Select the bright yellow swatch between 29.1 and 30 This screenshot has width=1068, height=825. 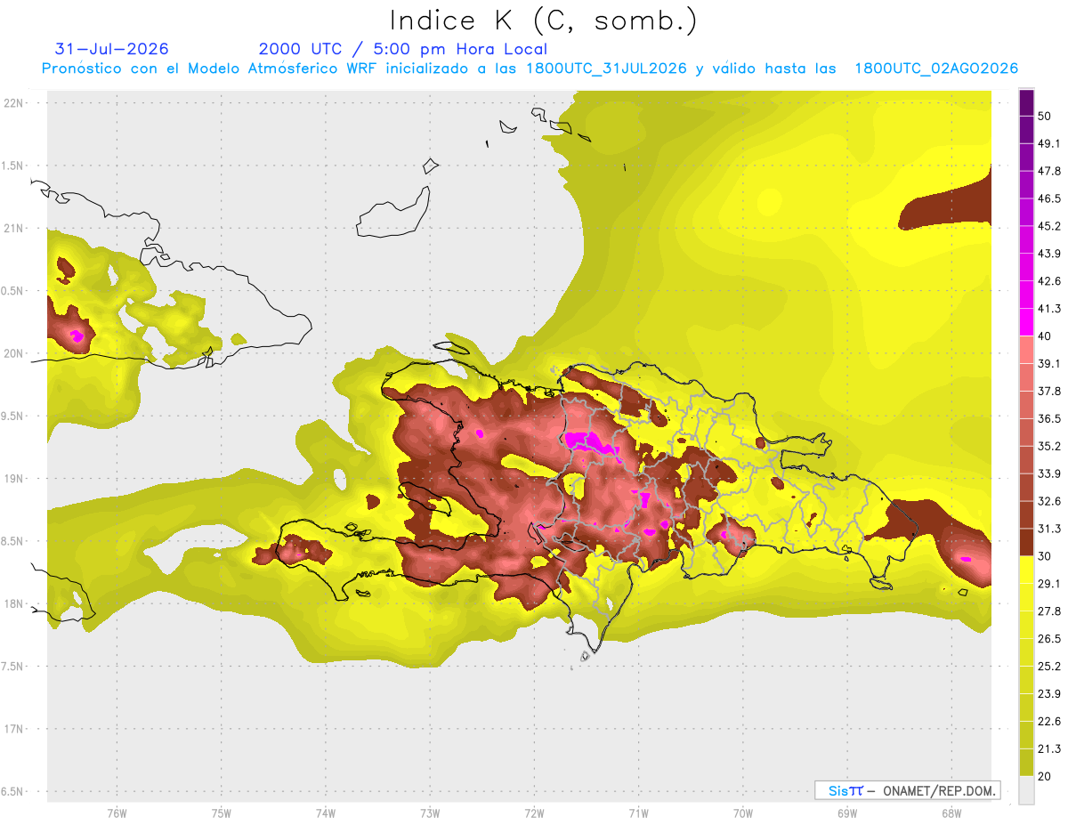click(1026, 570)
